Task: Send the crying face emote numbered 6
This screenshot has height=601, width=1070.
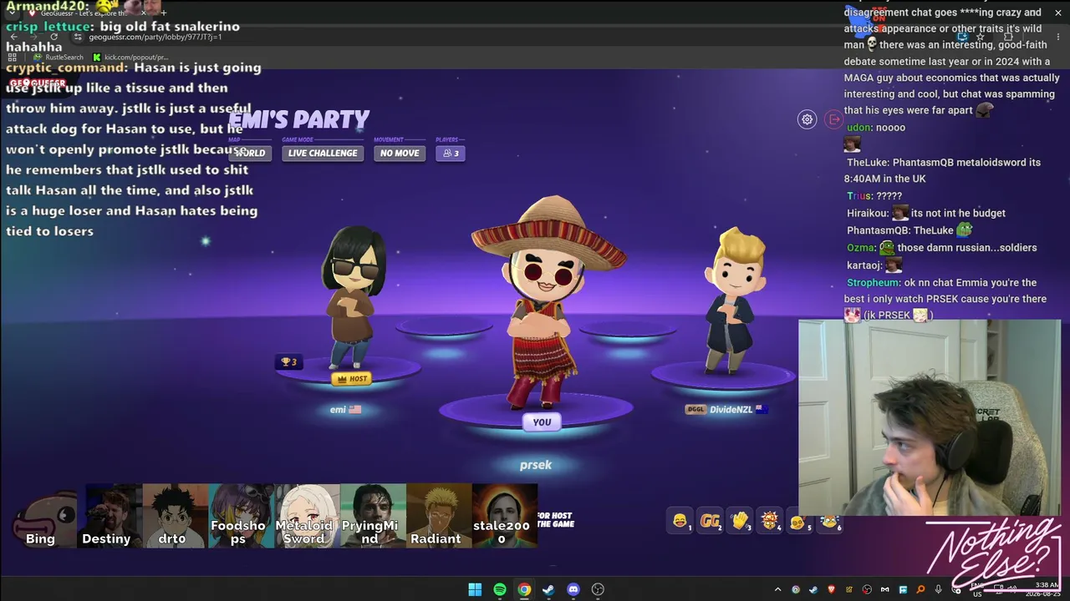Action: click(829, 521)
